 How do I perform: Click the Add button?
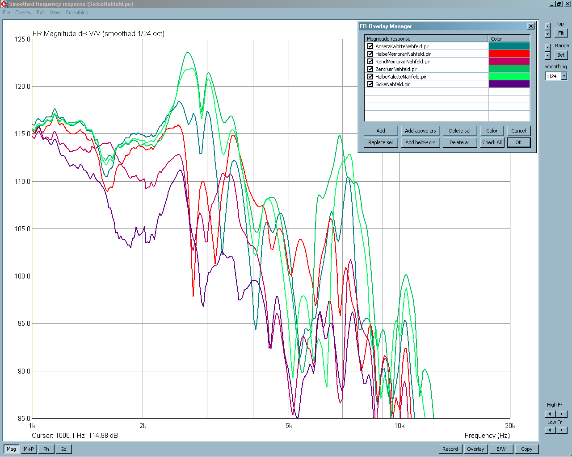381,131
